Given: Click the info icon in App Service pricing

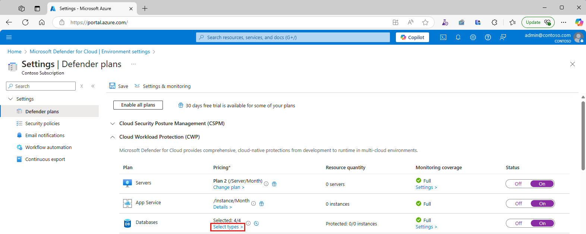Looking at the screenshot, I should 253,203.
